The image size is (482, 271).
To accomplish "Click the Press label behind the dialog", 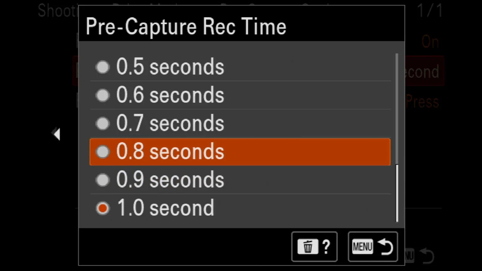I will (422, 102).
